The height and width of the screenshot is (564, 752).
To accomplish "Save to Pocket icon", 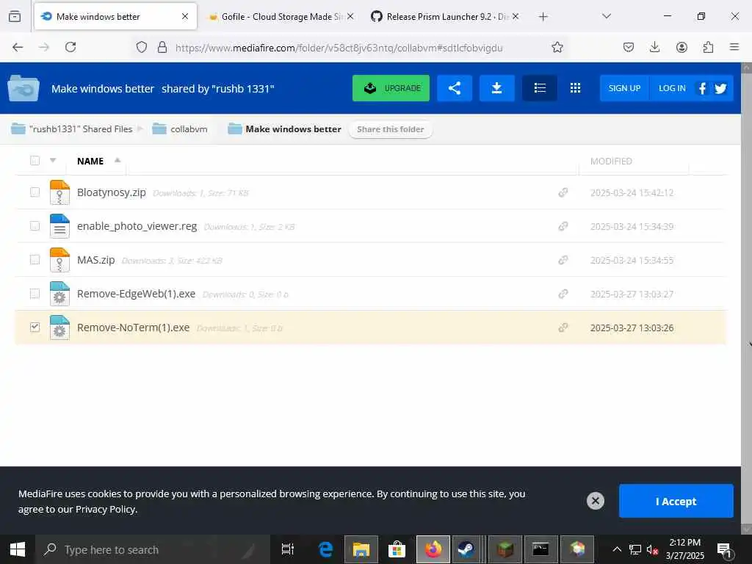I will (x=629, y=47).
